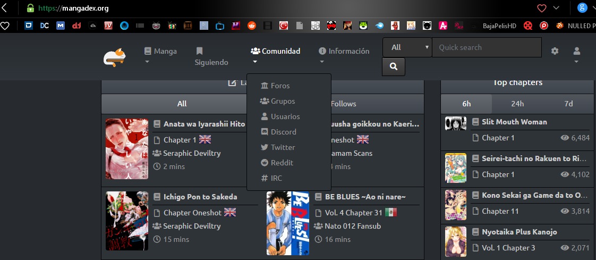Click the Reddit bookmark in bookmarks bar
The height and width of the screenshot is (260, 596).
pos(251,25)
